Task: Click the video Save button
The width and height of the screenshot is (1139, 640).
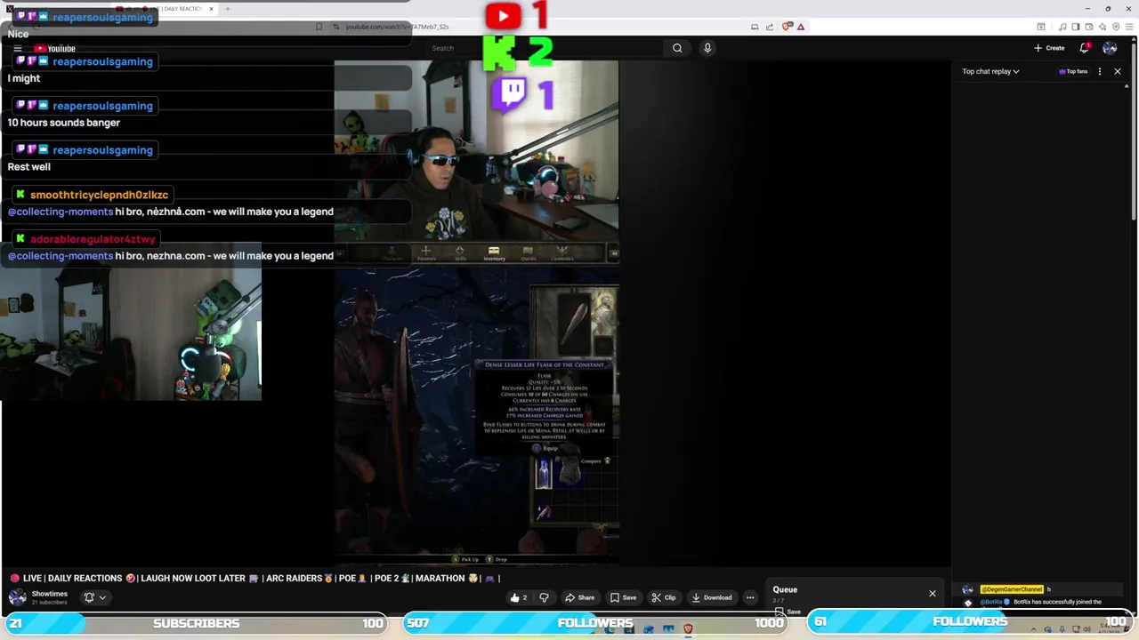Action: [624, 597]
